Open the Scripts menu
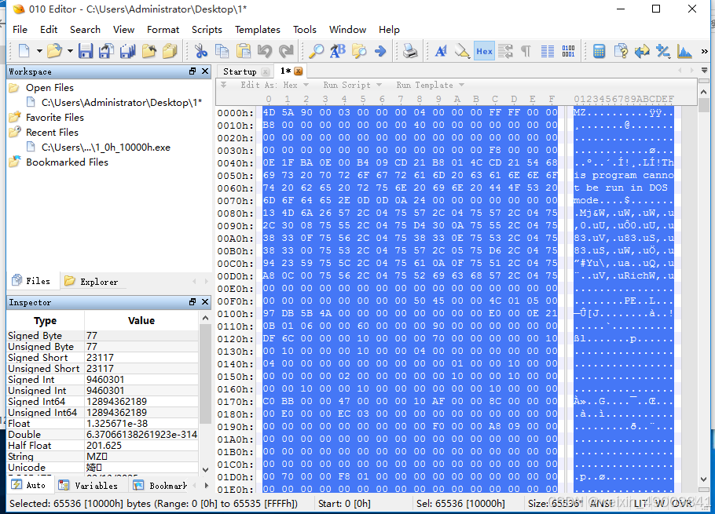The width and height of the screenshot is (715, 514). point(207,30)
